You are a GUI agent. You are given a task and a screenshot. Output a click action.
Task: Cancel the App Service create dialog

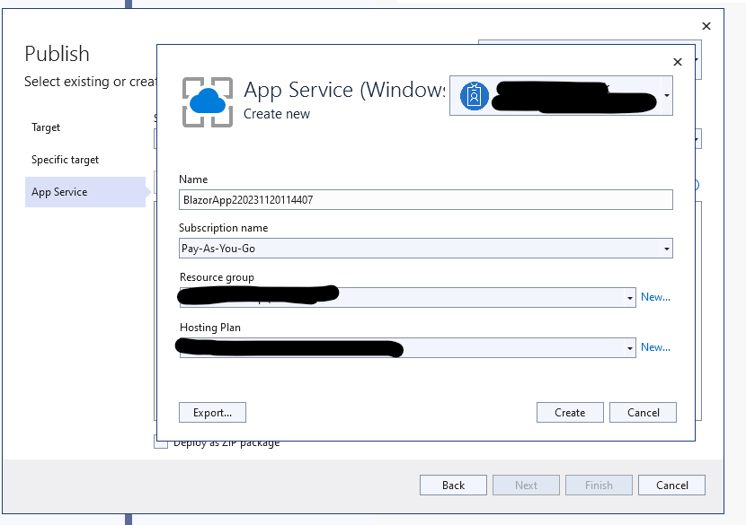643,413
